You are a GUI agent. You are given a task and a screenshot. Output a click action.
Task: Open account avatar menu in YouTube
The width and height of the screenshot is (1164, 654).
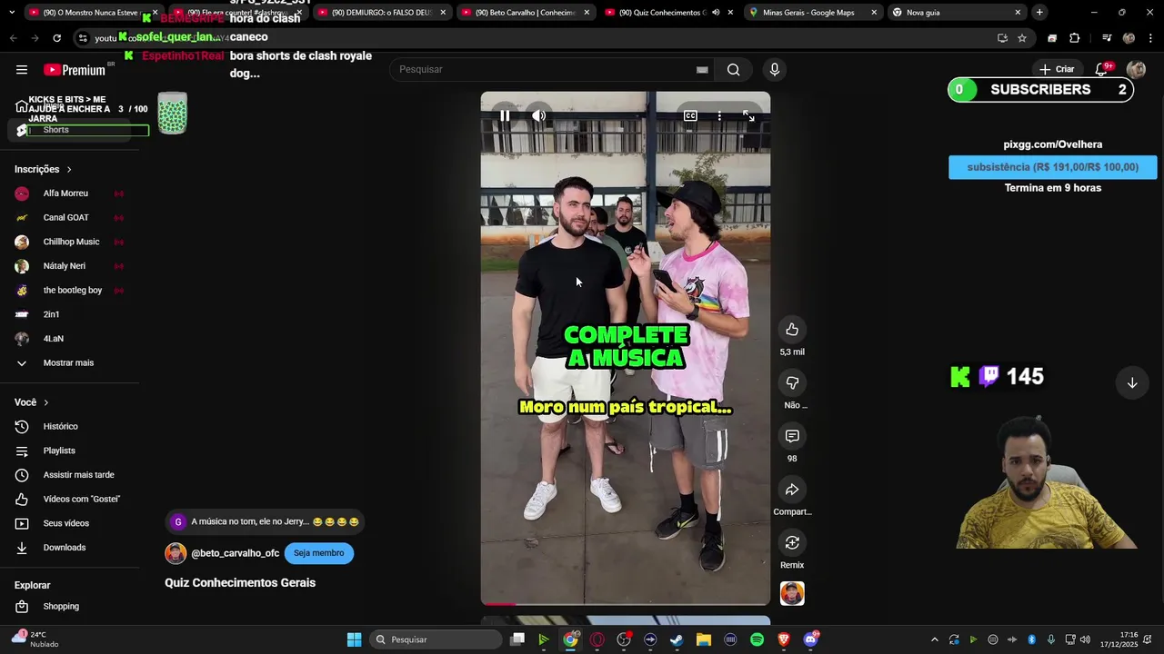[1136, 69]
